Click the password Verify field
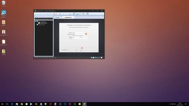The image size is (189, 106). tap(84, 37)
